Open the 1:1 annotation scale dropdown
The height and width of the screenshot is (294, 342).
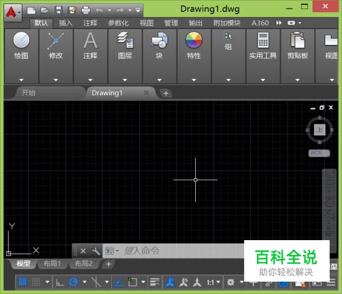pos(213,282)
